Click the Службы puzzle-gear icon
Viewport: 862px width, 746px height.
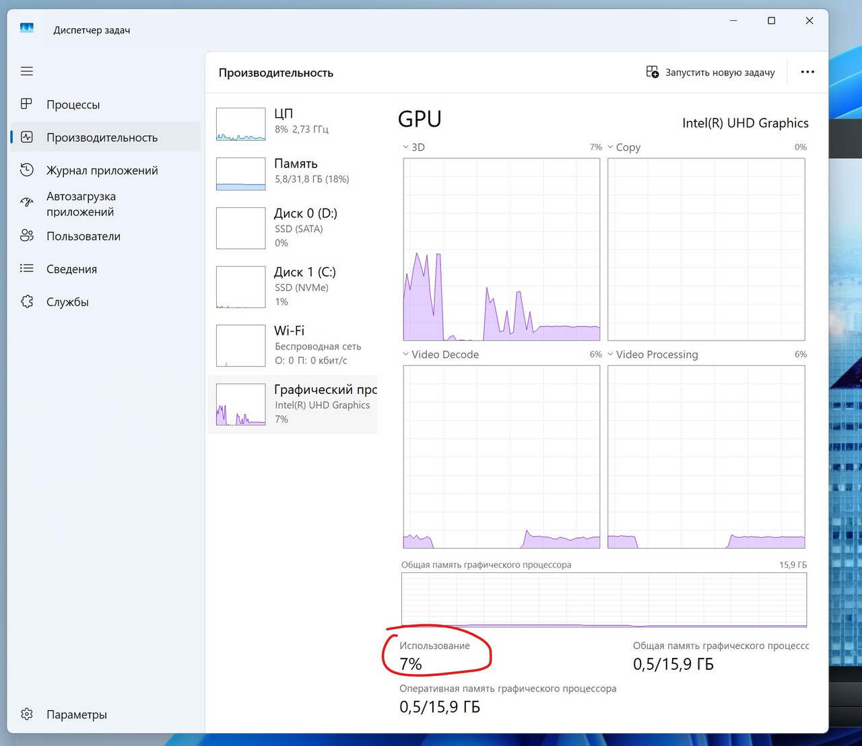pos(27,302)
